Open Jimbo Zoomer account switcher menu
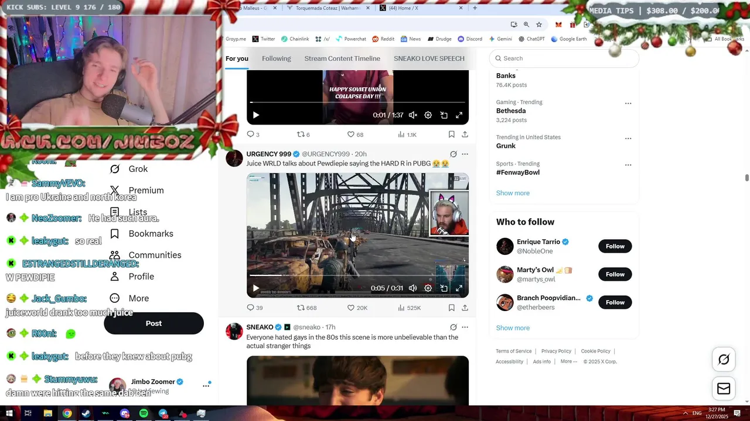 pos(206,385)
